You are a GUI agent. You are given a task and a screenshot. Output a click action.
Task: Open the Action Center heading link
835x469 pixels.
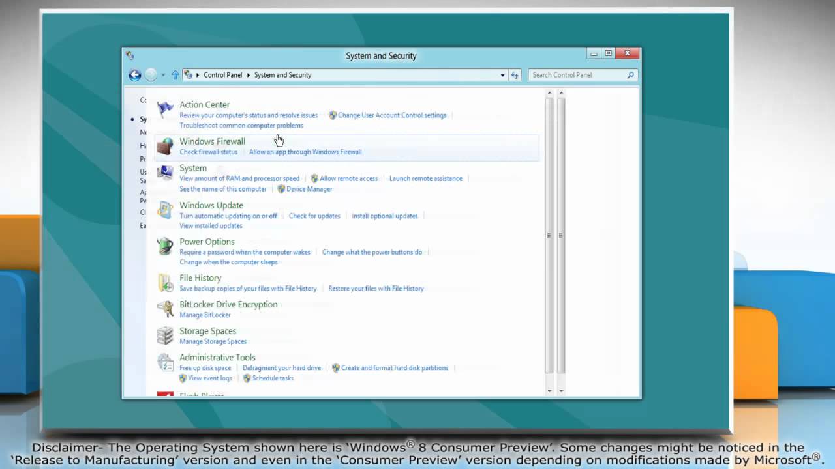tap(204, 105)
